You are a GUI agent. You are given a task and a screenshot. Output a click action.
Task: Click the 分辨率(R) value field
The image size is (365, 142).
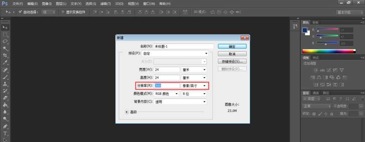[167, 86]
